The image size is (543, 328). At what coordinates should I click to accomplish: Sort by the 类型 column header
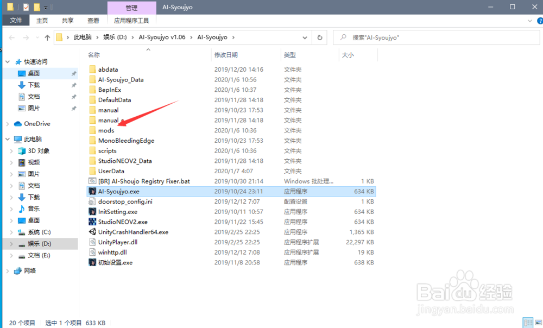[x=290, y=55]
